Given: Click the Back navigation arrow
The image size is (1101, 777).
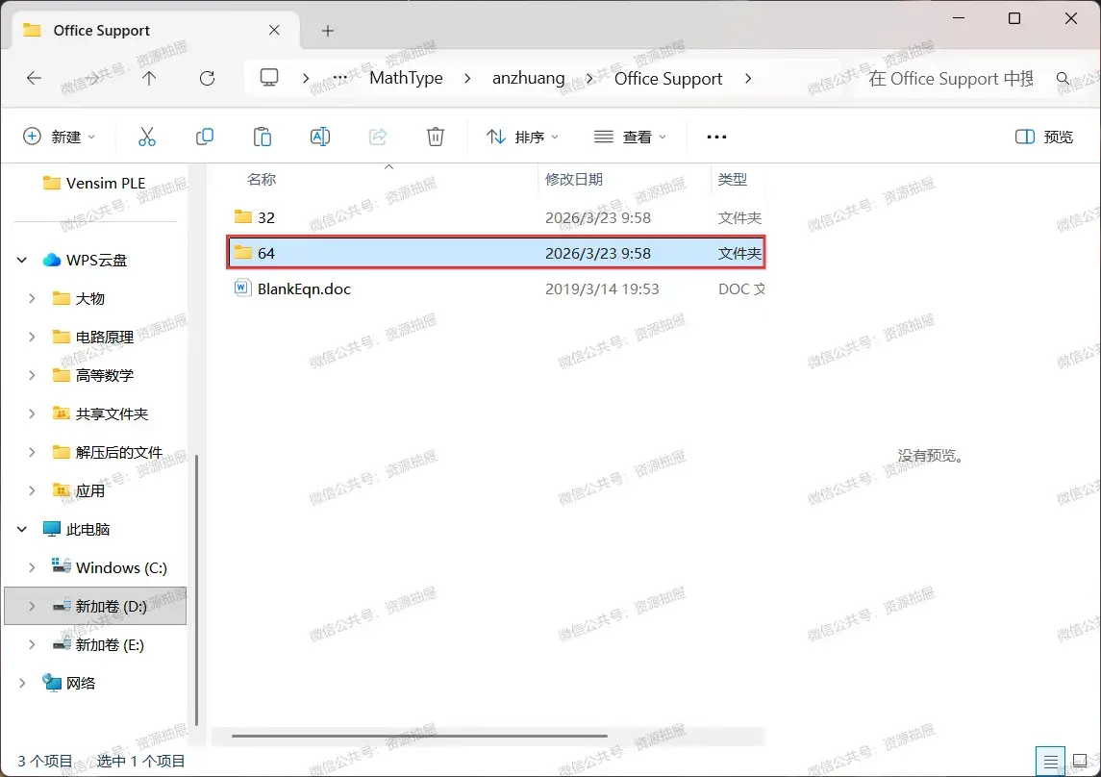Looking at the screenshot, I should click(x=34, y=78).
